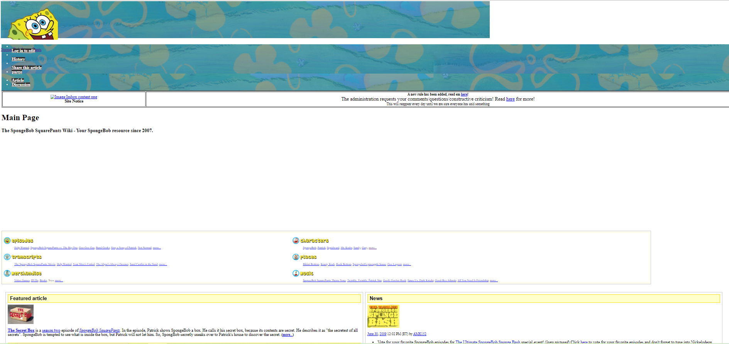This screenshot has width=729, height=344.
Task: Open 'Goo Lagoon' place link
Action: (x=394, y=264)
